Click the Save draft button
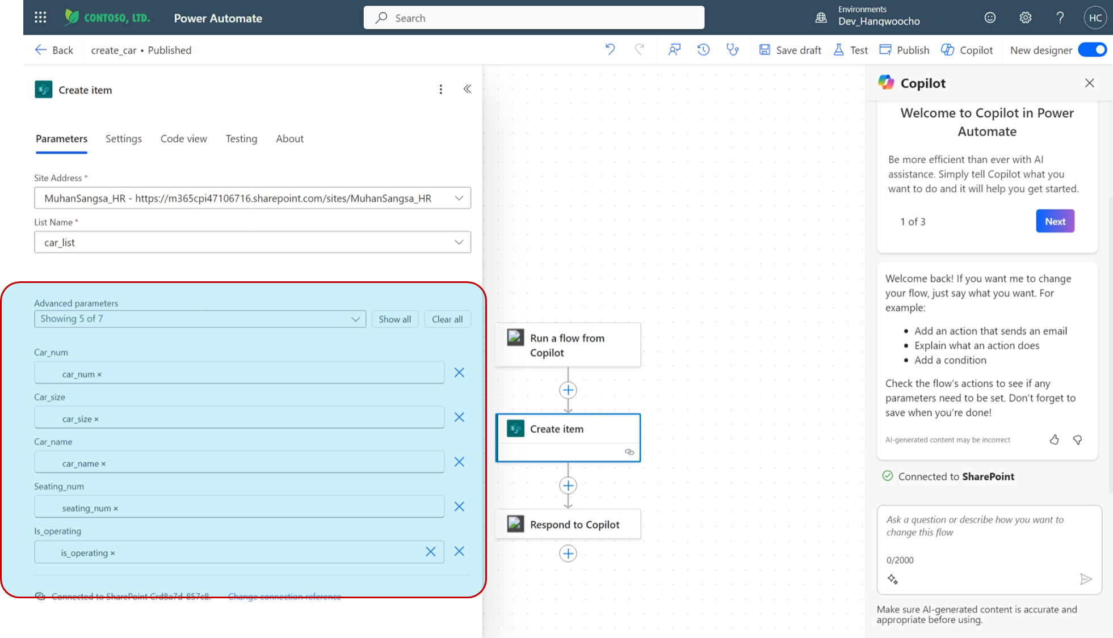The width and height of the screenshot is (1113, 638). point(790,50)
